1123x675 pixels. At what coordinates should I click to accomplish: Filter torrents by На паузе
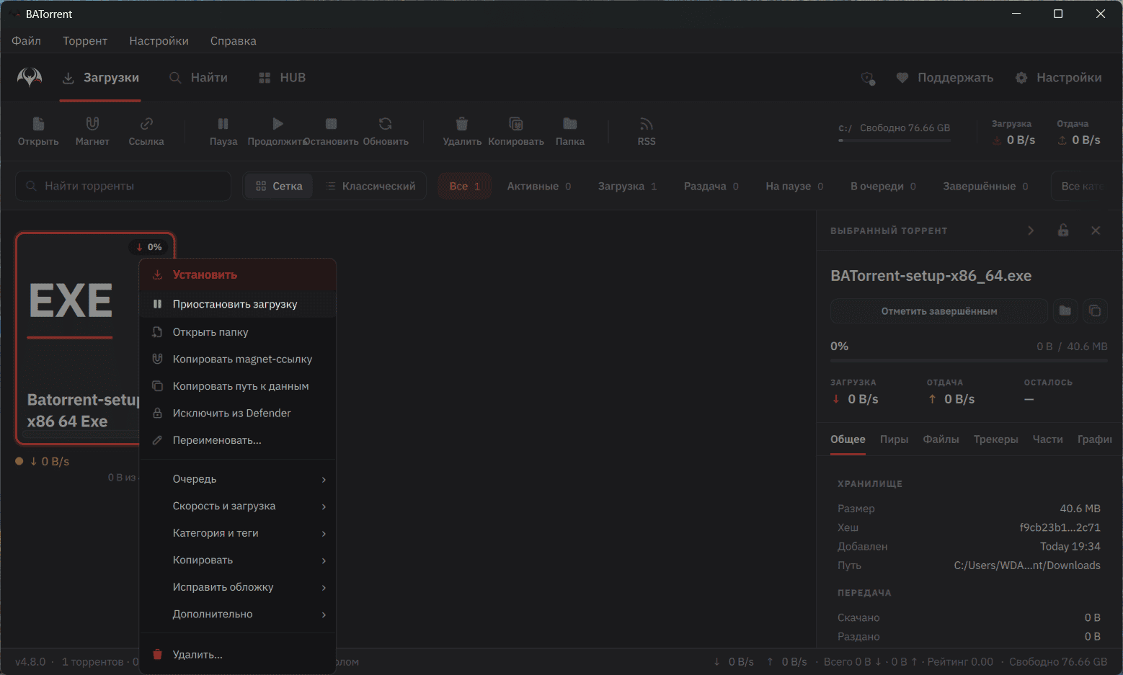pyautogui.click(x=794, y=186)
